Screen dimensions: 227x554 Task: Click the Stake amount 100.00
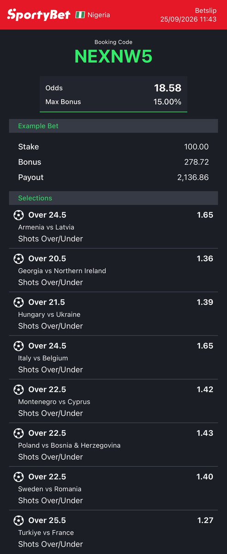(x=197, y=146)
